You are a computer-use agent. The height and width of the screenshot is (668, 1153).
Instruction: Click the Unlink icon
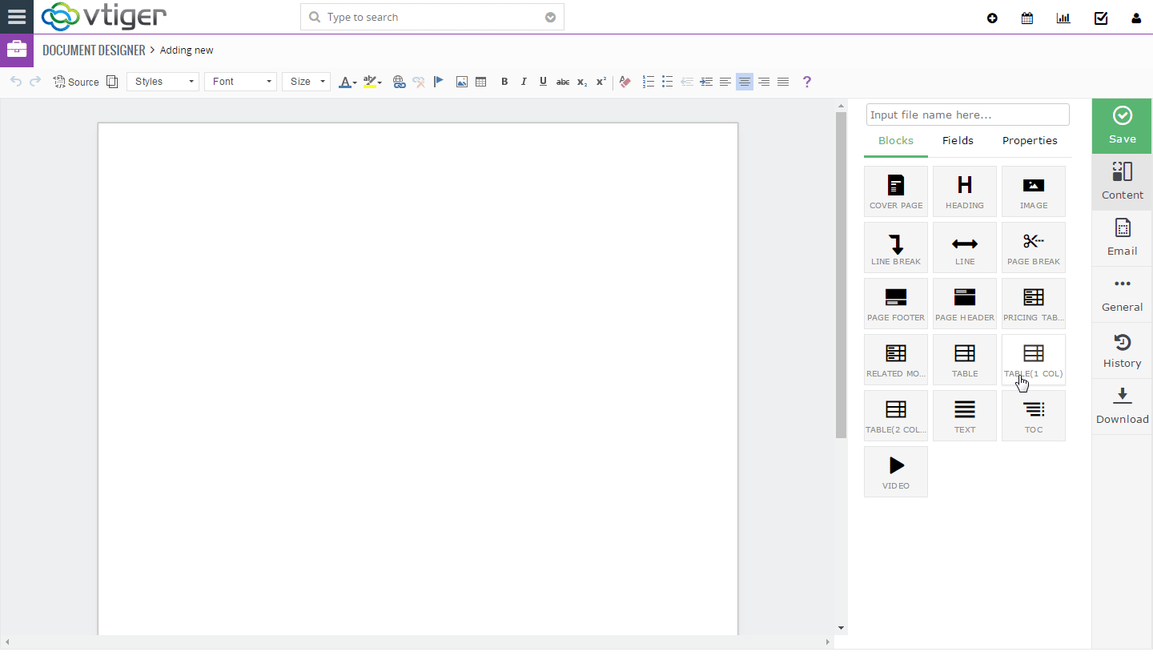point(419,82)
